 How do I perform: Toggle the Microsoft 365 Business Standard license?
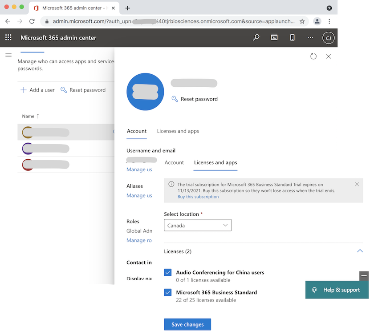coord(167,292)
